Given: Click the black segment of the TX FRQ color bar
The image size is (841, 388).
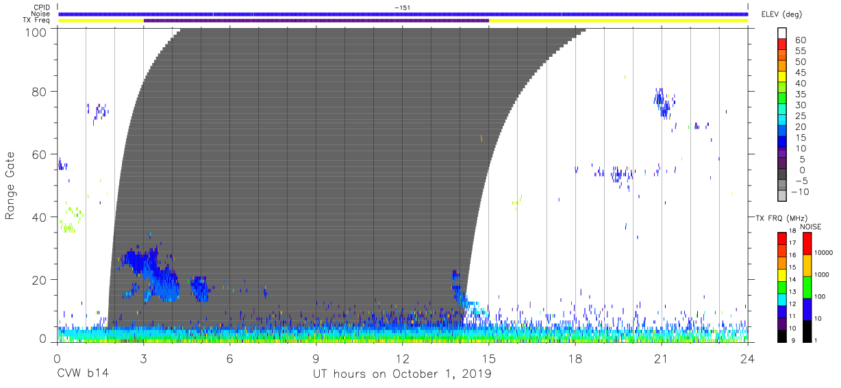Looking at the screenshot, I should [781, 335].
